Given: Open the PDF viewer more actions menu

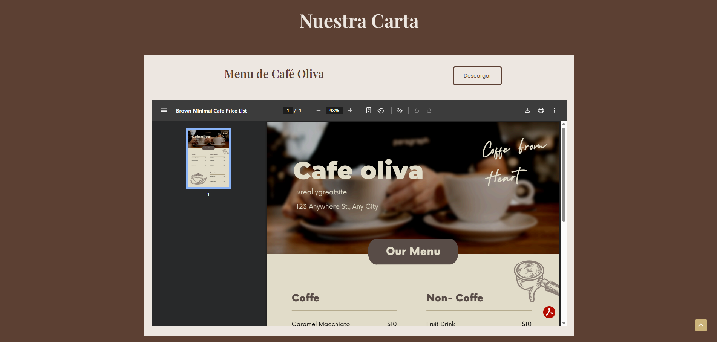Looking at the screenshot, I should click(x=555, y=110).
